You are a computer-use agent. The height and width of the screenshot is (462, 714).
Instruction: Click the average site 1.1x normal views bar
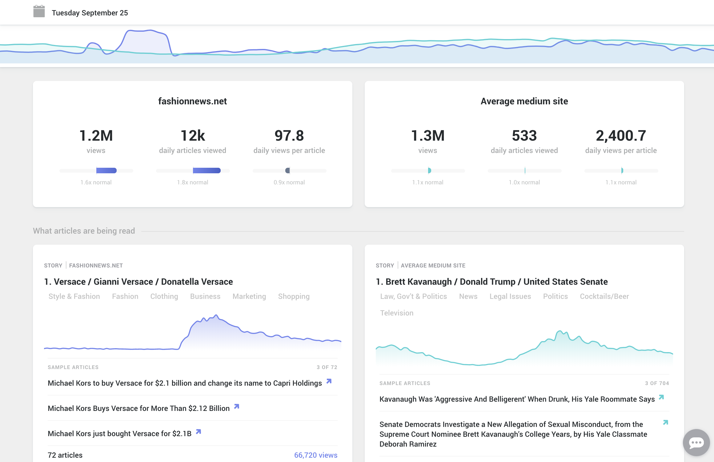click(x=428, y=171)
